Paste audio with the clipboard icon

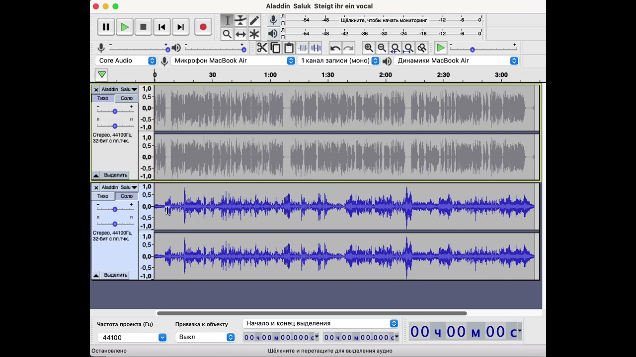click(x=289, y=48)
